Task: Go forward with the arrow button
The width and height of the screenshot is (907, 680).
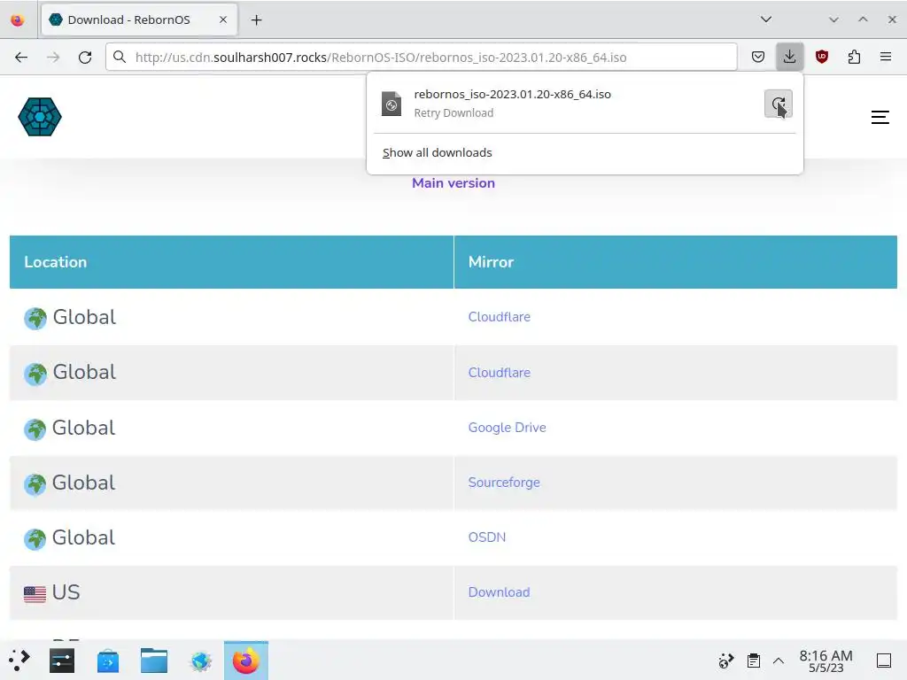Action: [x=53, y=57]
